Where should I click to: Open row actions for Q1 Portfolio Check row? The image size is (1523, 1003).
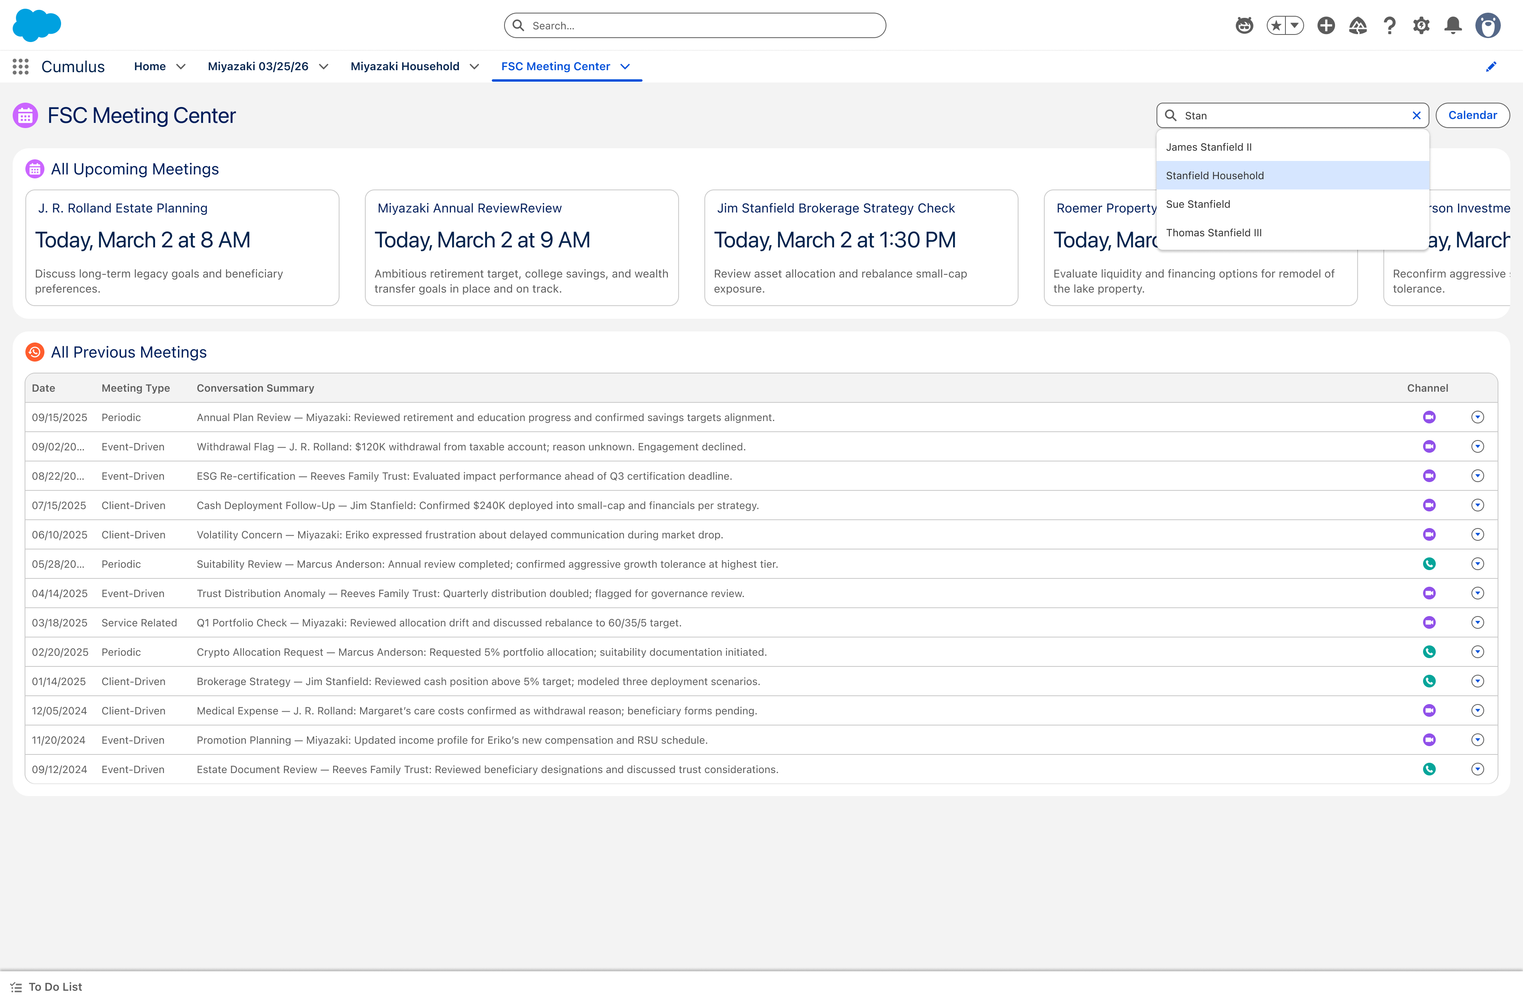point(1477,622)
